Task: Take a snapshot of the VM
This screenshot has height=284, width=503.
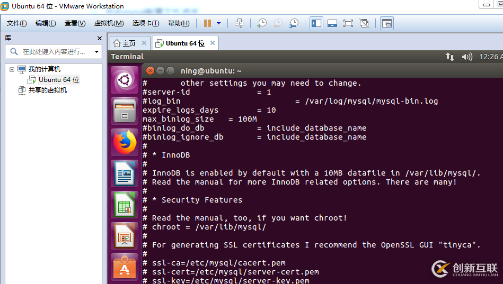Action: point(262,23)
